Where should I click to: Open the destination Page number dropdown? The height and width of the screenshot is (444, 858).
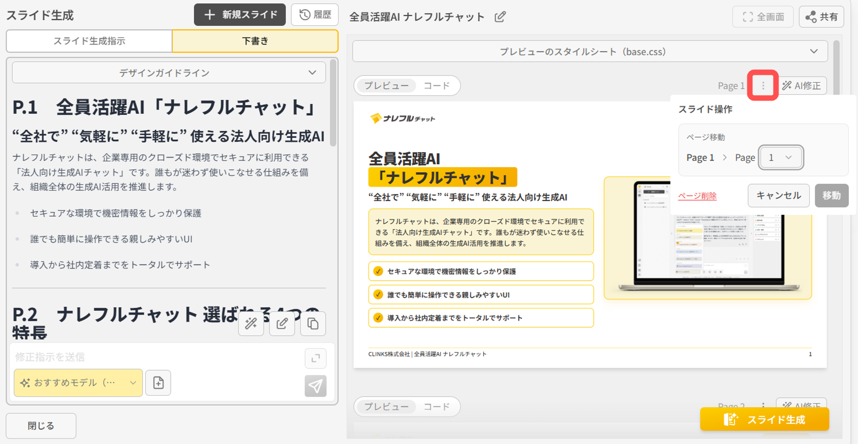(781, 157)
